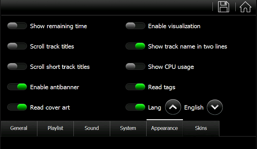Toggle the Lang switch off
Image resolution: width=257 pixels, height=149 pixels.
[135, 107]
